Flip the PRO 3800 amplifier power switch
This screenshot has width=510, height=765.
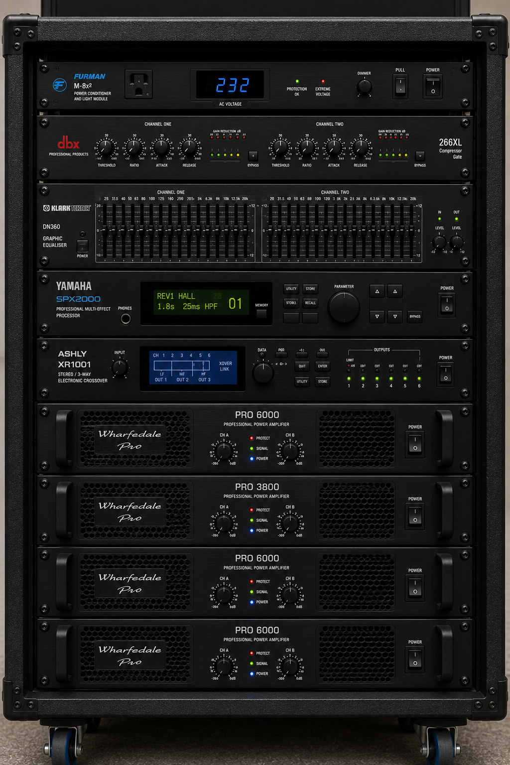pos(415,515)
